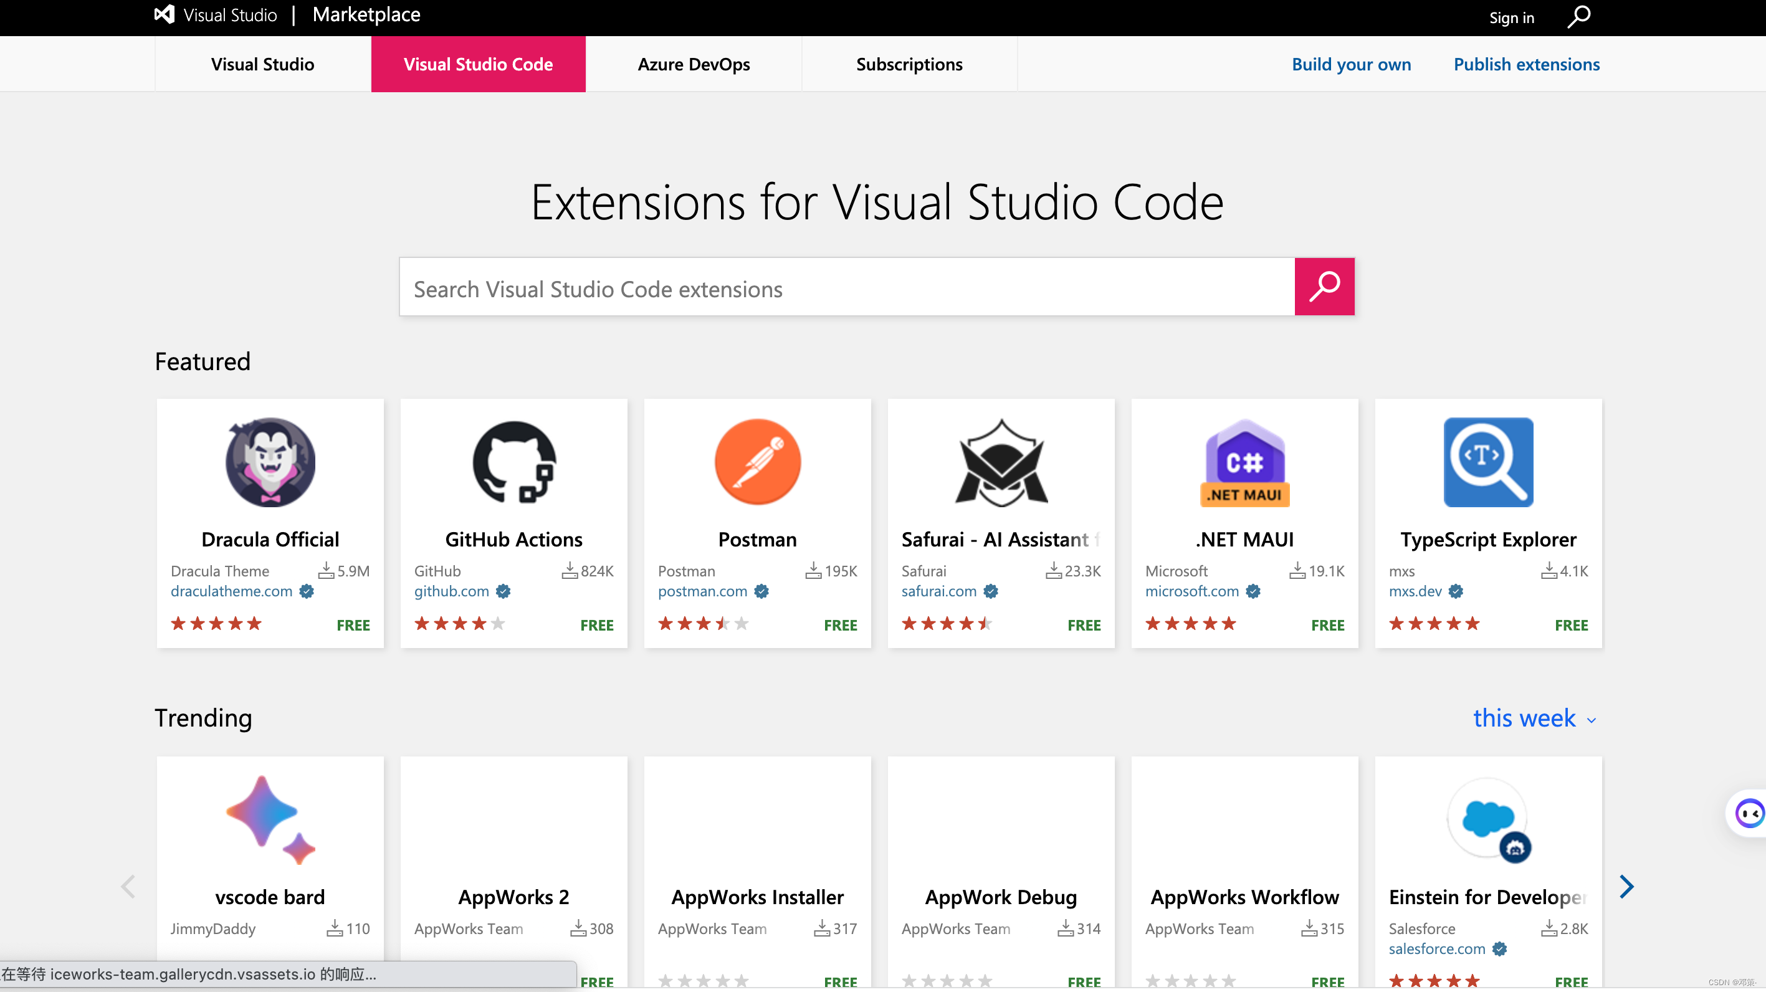Image resolution: width=1766 pixels, height=992 pixels.
Task: Go to previous Trending carousel page
Action: click(x=128, y=887)
